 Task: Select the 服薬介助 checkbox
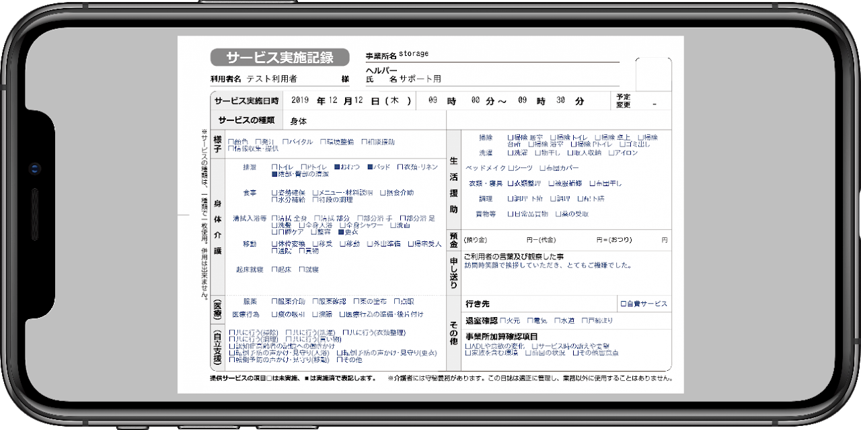(274, 302)
